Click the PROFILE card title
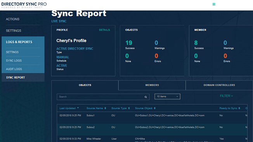The image size is (253, 142). point(62,30)
